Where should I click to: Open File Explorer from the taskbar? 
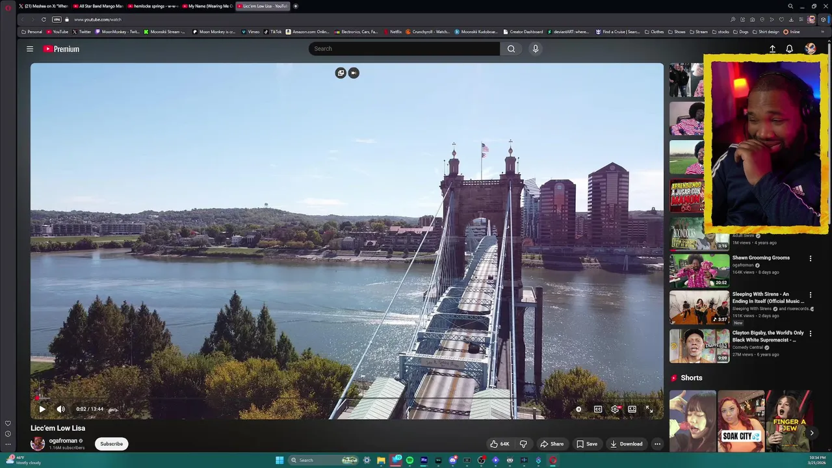click(x=381, y=460)
